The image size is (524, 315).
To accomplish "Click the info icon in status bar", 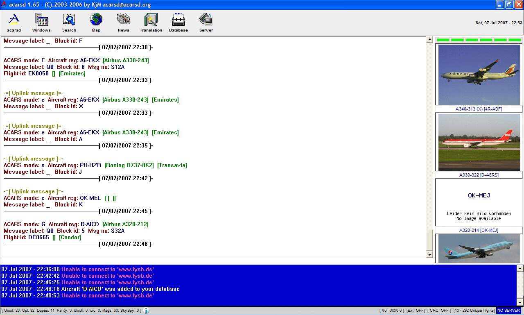I will (x=146, y=310).
